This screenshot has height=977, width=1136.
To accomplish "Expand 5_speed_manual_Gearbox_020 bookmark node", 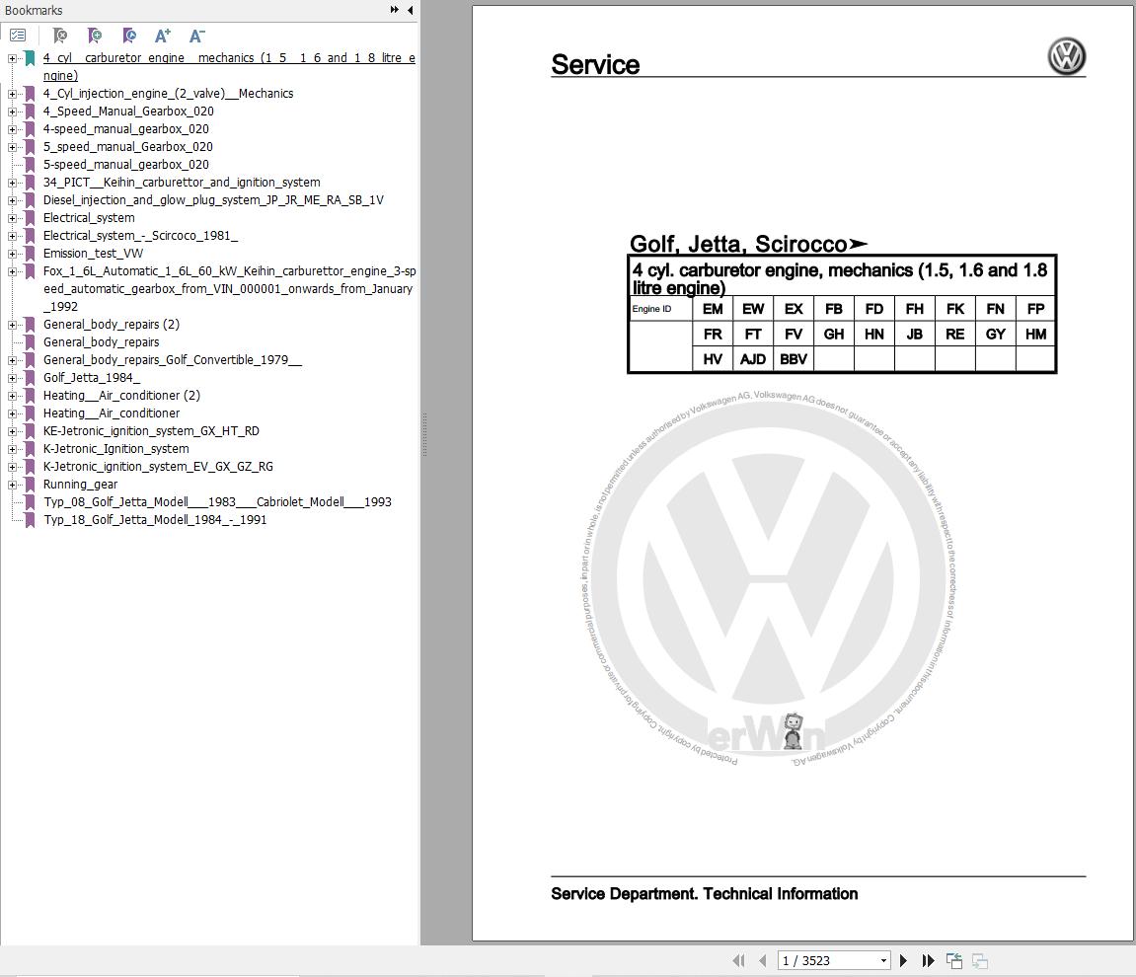I will coord(12,147).
